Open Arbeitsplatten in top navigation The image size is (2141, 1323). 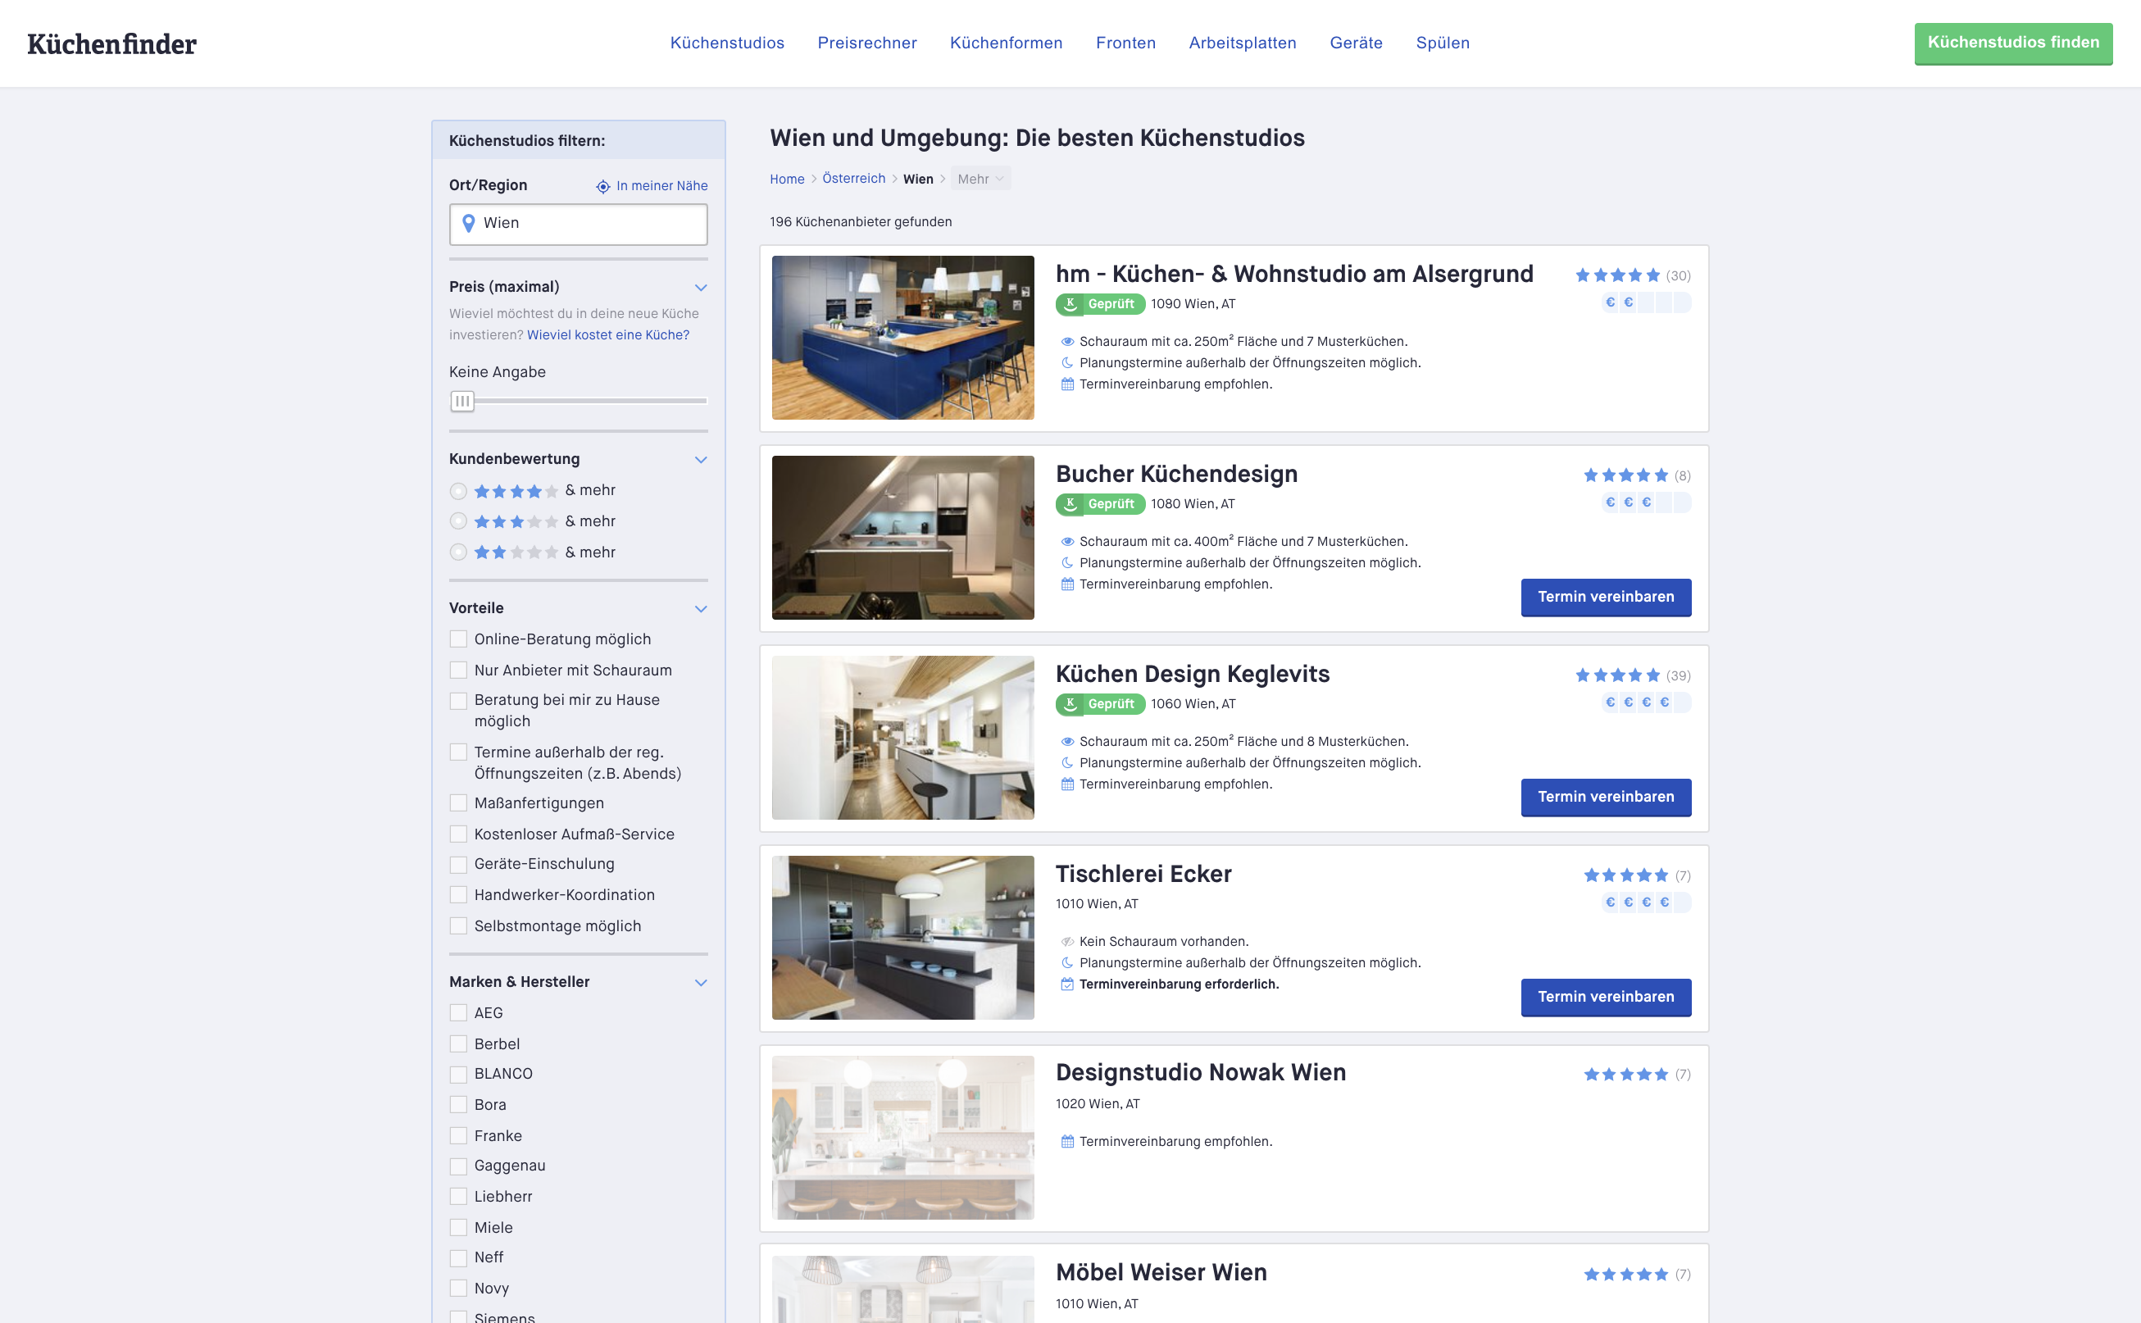click(x=1243, y=43)
